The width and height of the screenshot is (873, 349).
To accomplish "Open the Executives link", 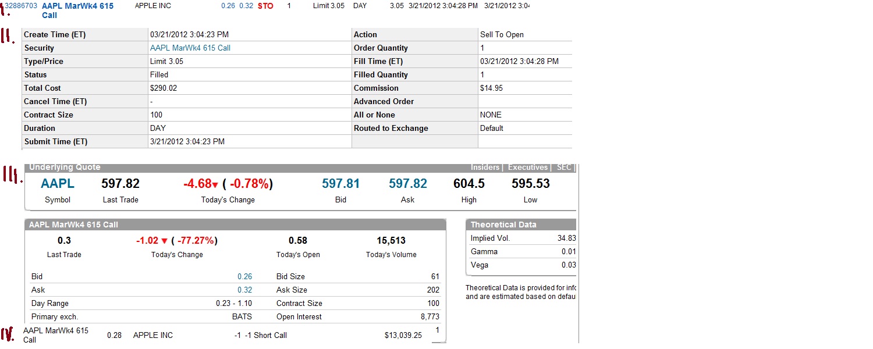I will pyautogui.click(x=528, y=168).
